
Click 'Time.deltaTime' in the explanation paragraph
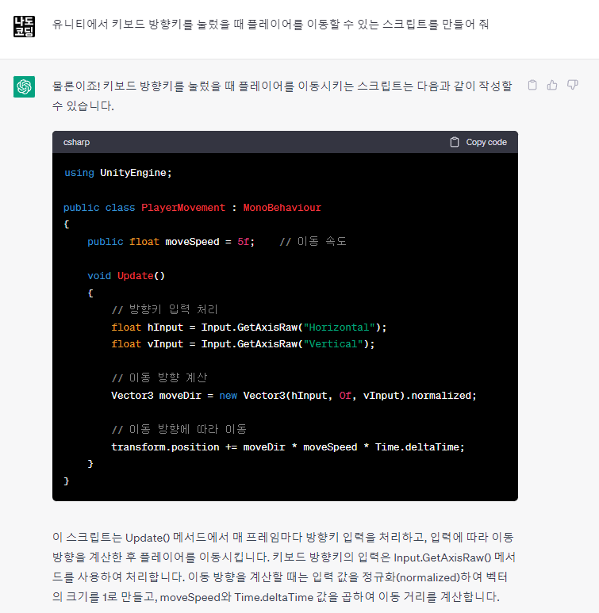(274, 597)
